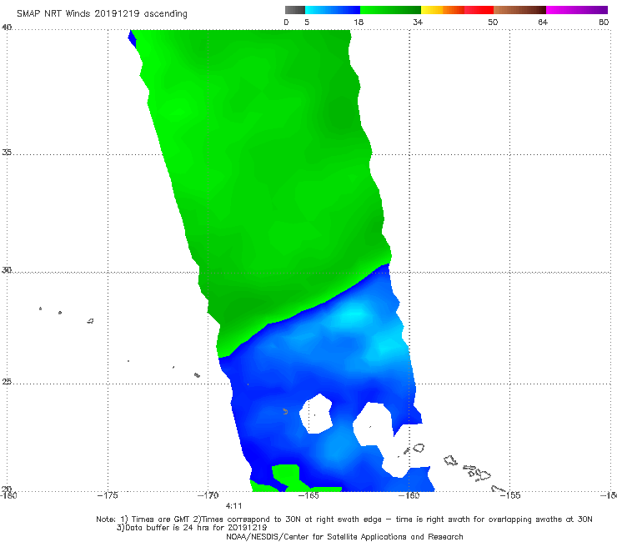Viewport: 617px width, 542px height.
Task: Click the color bar label 18
Action: coord(359,22)
